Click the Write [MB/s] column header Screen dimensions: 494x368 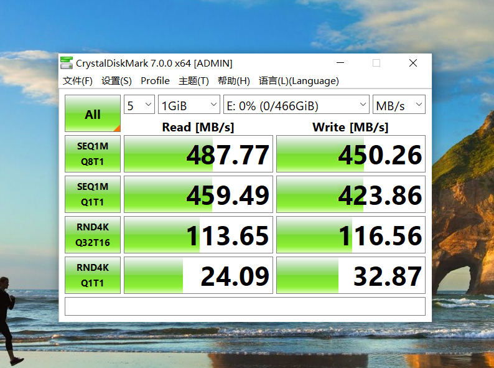(x=350, y=127)
